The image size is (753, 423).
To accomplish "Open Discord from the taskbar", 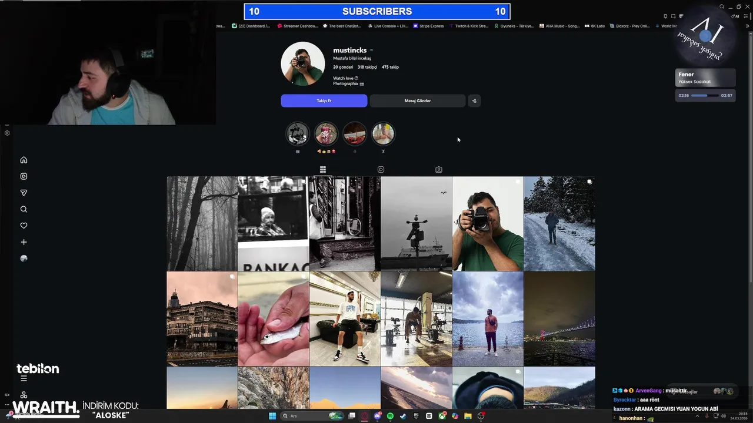I will coord(378,416).
